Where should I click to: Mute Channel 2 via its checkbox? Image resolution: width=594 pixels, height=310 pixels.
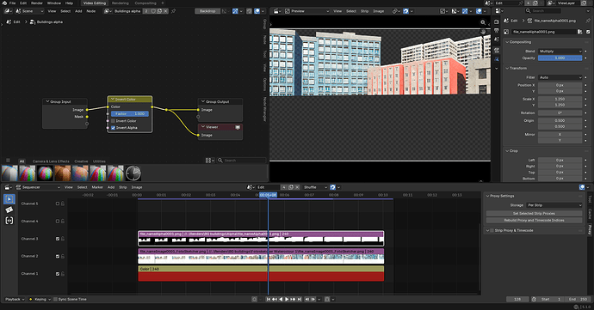[58, 256]
